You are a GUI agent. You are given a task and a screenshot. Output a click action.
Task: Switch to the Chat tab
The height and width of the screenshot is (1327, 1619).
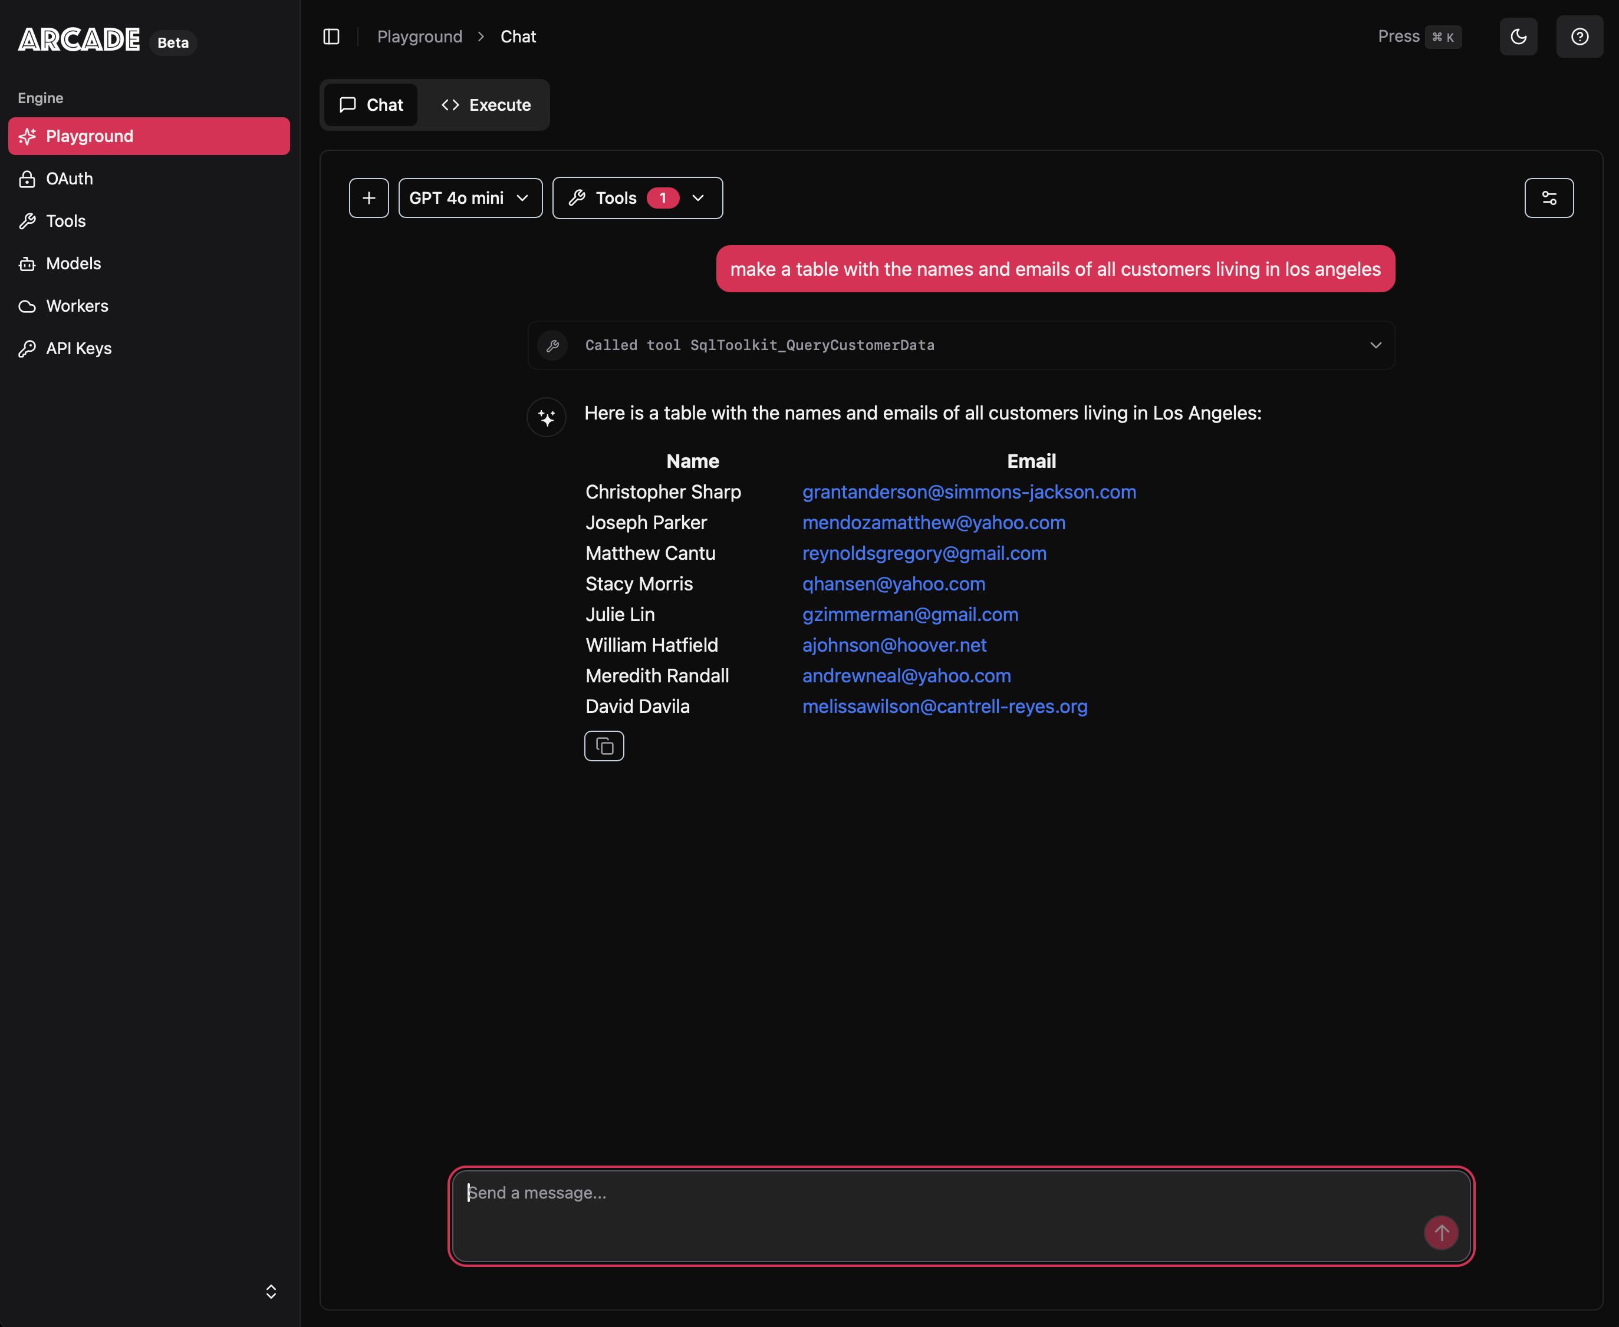click(371, 105)
